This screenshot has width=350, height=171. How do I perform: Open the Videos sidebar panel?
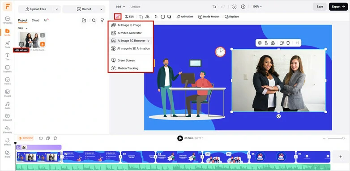point(7,81)
